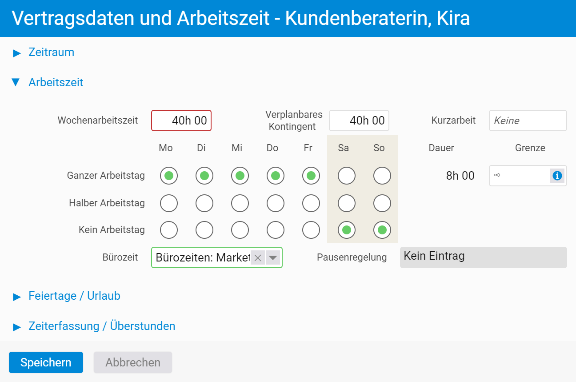The image size is (576, 382).
Task: Click the Kurzarbeit input field
Action: tap(528, 121)
